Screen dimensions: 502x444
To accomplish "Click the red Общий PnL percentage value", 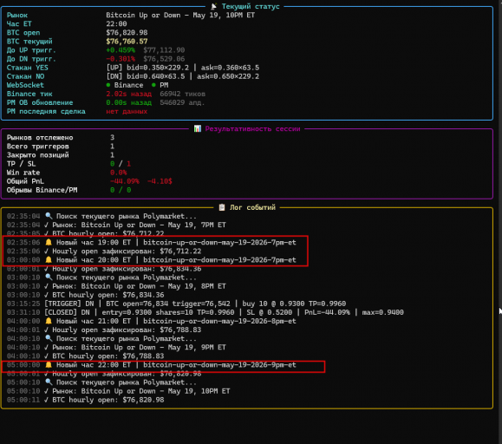I will pyautogui.click(x=125, y=181).
